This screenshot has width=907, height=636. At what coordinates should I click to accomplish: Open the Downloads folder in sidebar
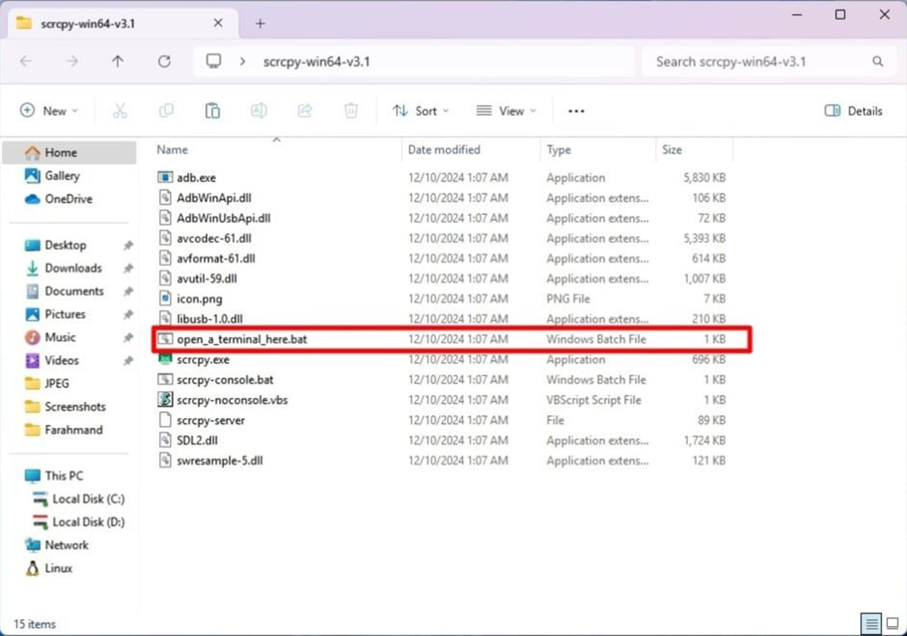point(74,268)
